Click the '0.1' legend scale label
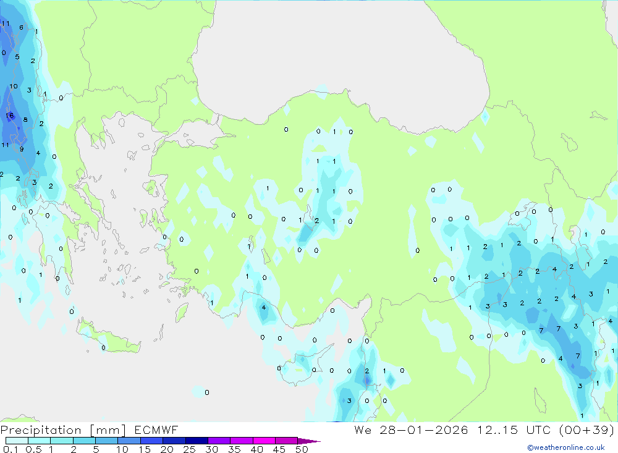This screenshot has width=618, height=453. pyautogui.click(x=11, y=449)
